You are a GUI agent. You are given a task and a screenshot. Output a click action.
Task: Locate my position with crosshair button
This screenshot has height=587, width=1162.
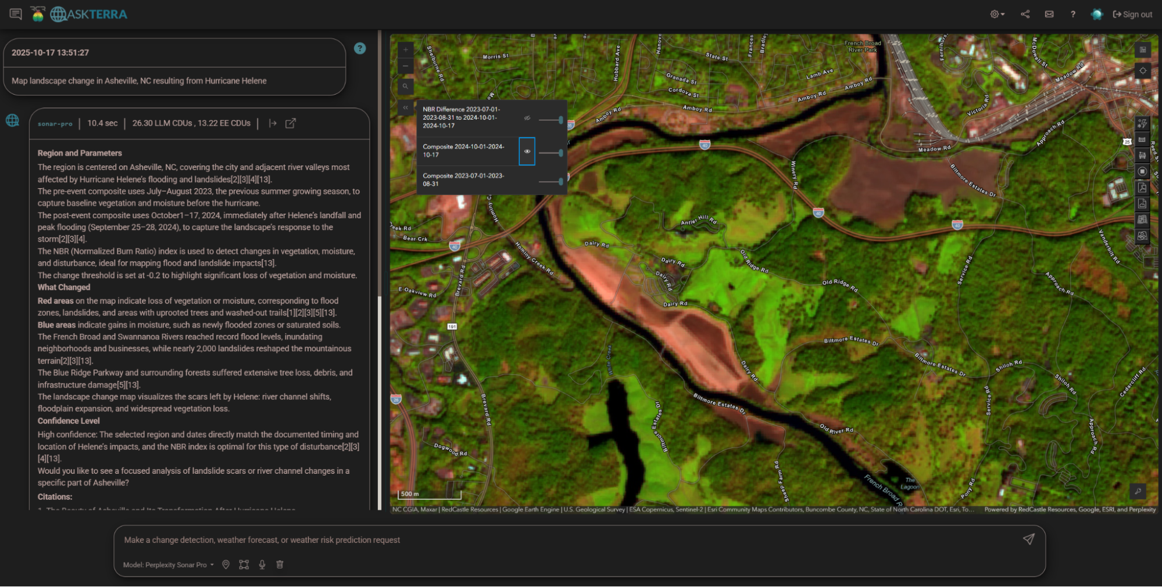coord(1142,71)
